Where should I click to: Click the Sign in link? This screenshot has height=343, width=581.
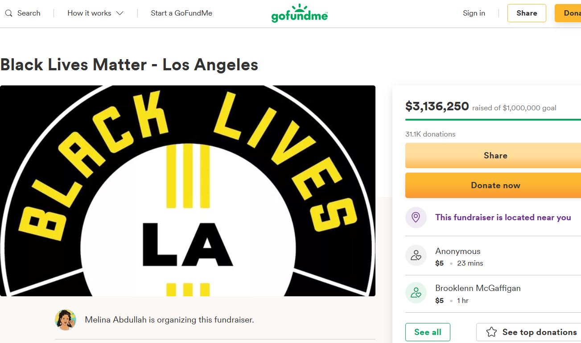point(474,13)
